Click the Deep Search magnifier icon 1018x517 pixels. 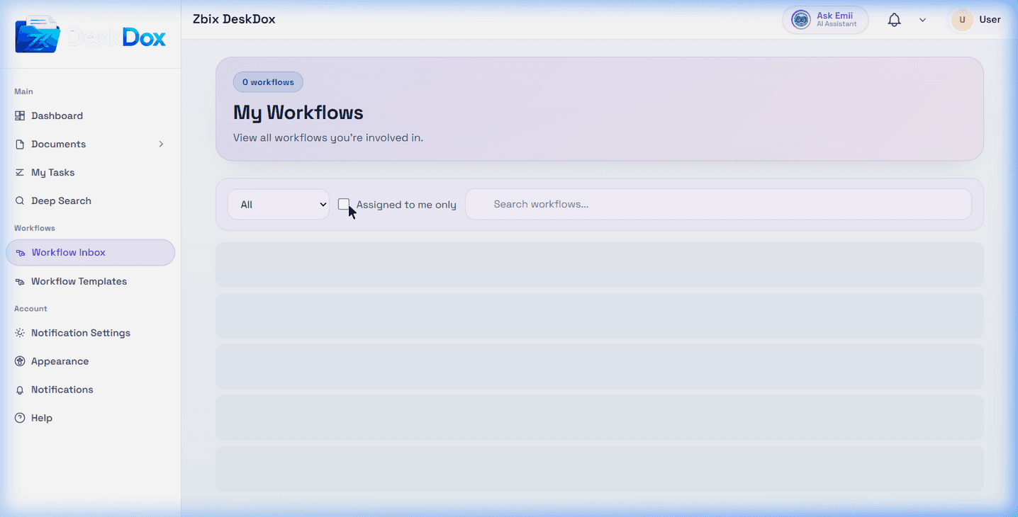point(20,200)
